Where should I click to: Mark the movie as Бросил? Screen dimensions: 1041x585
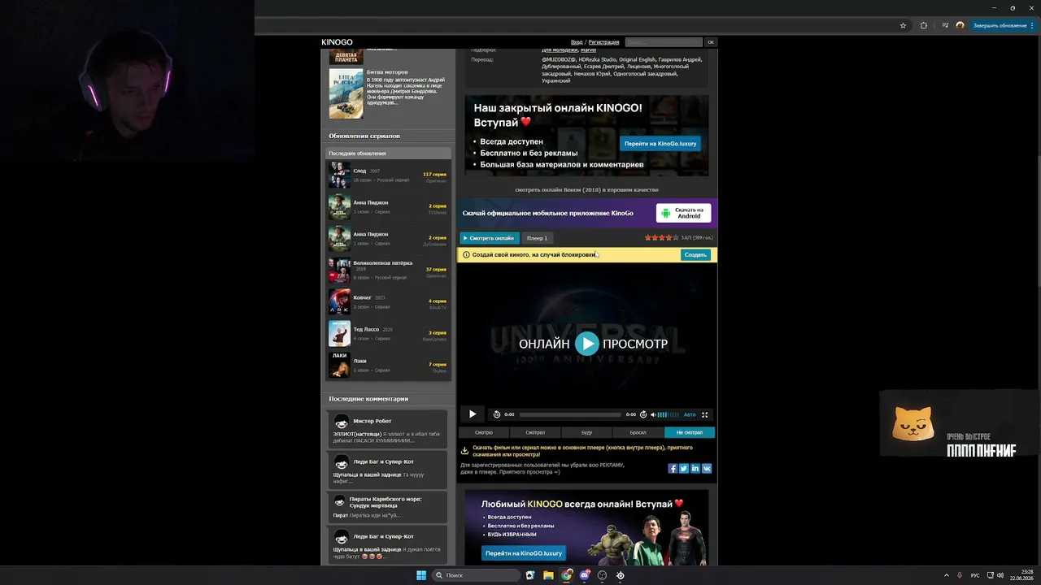[x=638, y=432]
